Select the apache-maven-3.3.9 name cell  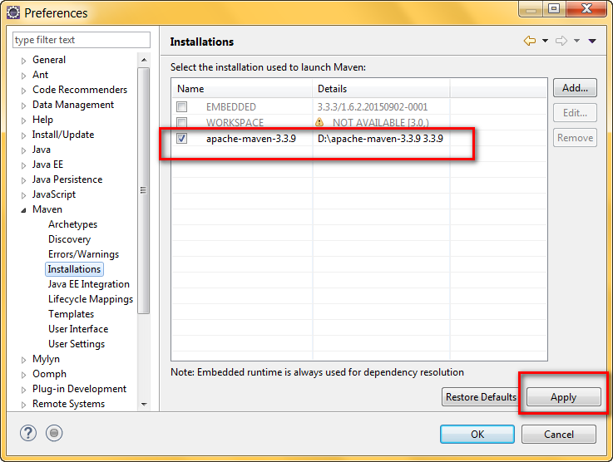[x=251, y=139]
